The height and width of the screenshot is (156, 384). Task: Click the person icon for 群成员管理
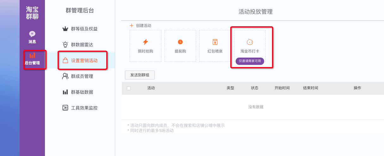(x=65, y=76)
